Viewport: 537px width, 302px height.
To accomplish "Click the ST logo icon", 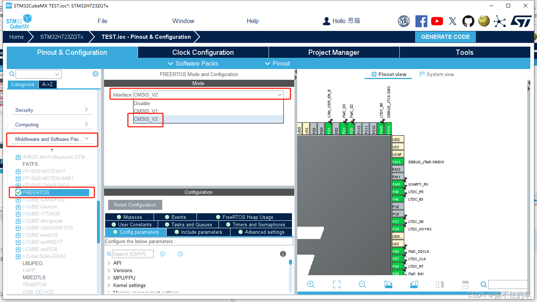I will point(521,21).
